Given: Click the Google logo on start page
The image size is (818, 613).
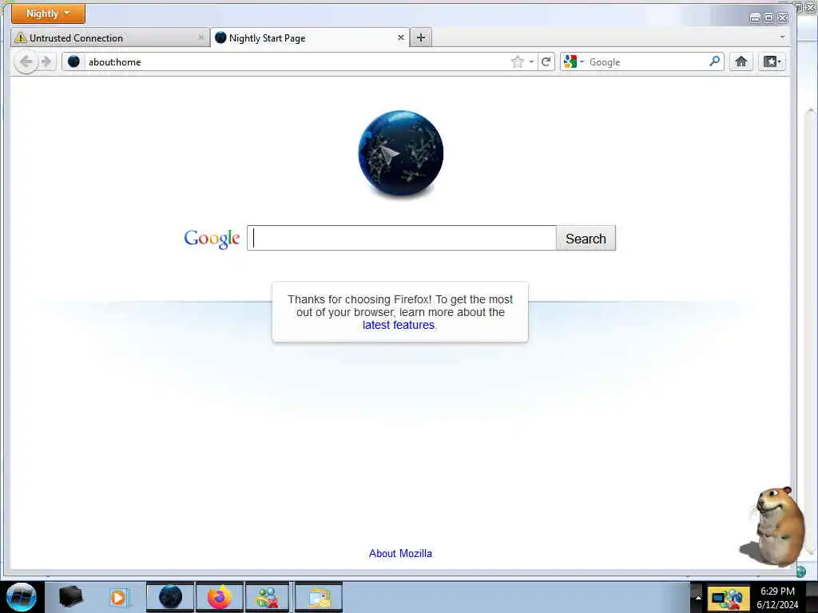Looking at the screenshot, I should tap(212, 239).
